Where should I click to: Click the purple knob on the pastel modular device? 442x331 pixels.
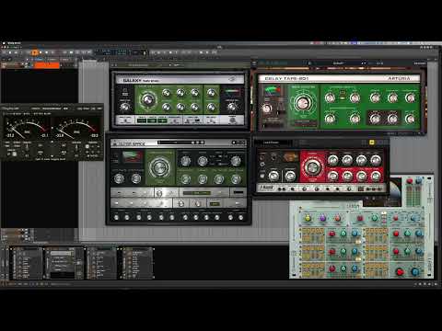322,218
